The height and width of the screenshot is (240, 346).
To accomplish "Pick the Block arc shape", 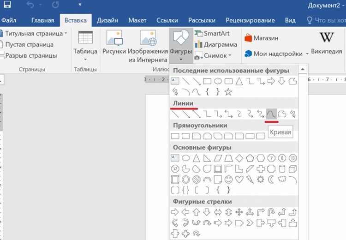I will coord(207,180).
